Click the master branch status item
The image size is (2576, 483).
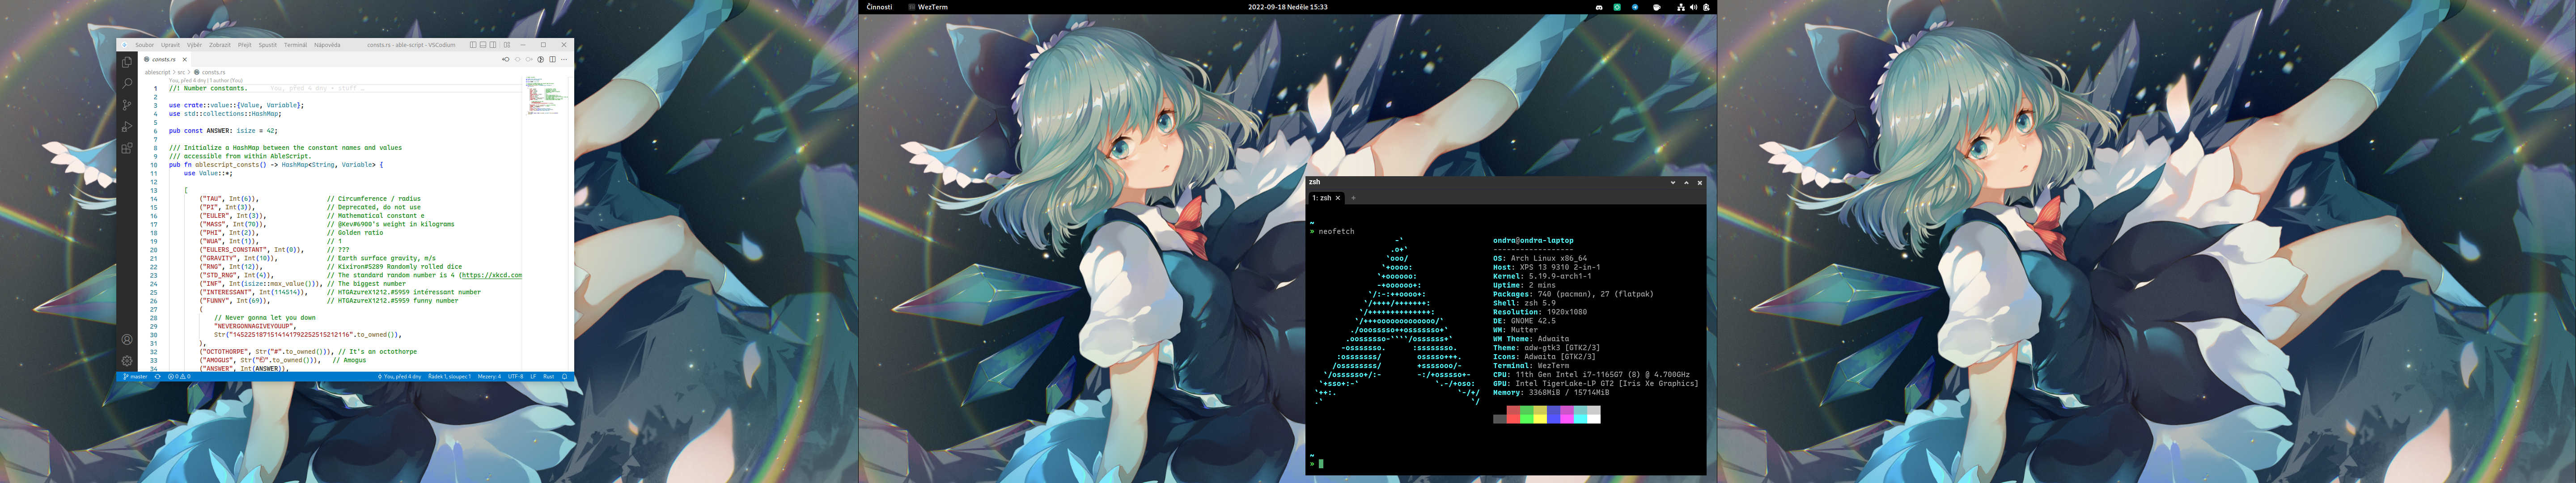tap(136, 377)
